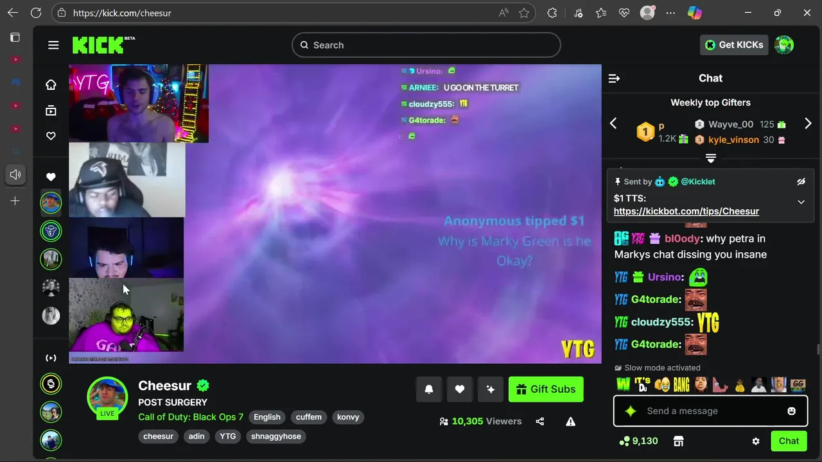Click the address bar URL kick.com/cheesur
This screenshot has height=462, width=822.
click(122, 13)
